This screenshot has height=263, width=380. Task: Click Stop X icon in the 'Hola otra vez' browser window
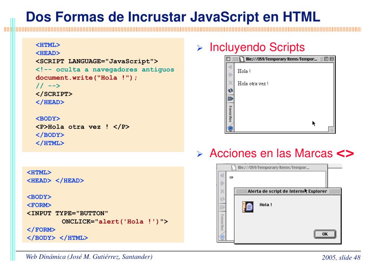coord(230,83)
